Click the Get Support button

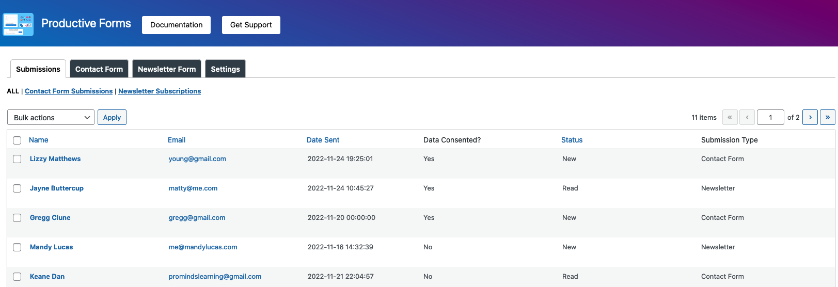click(x=251, y=25)
